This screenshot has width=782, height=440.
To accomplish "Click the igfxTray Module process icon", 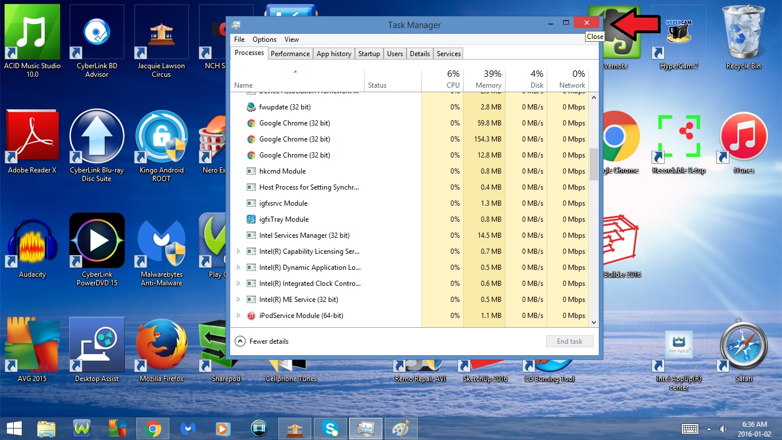I will pos(251,219).
